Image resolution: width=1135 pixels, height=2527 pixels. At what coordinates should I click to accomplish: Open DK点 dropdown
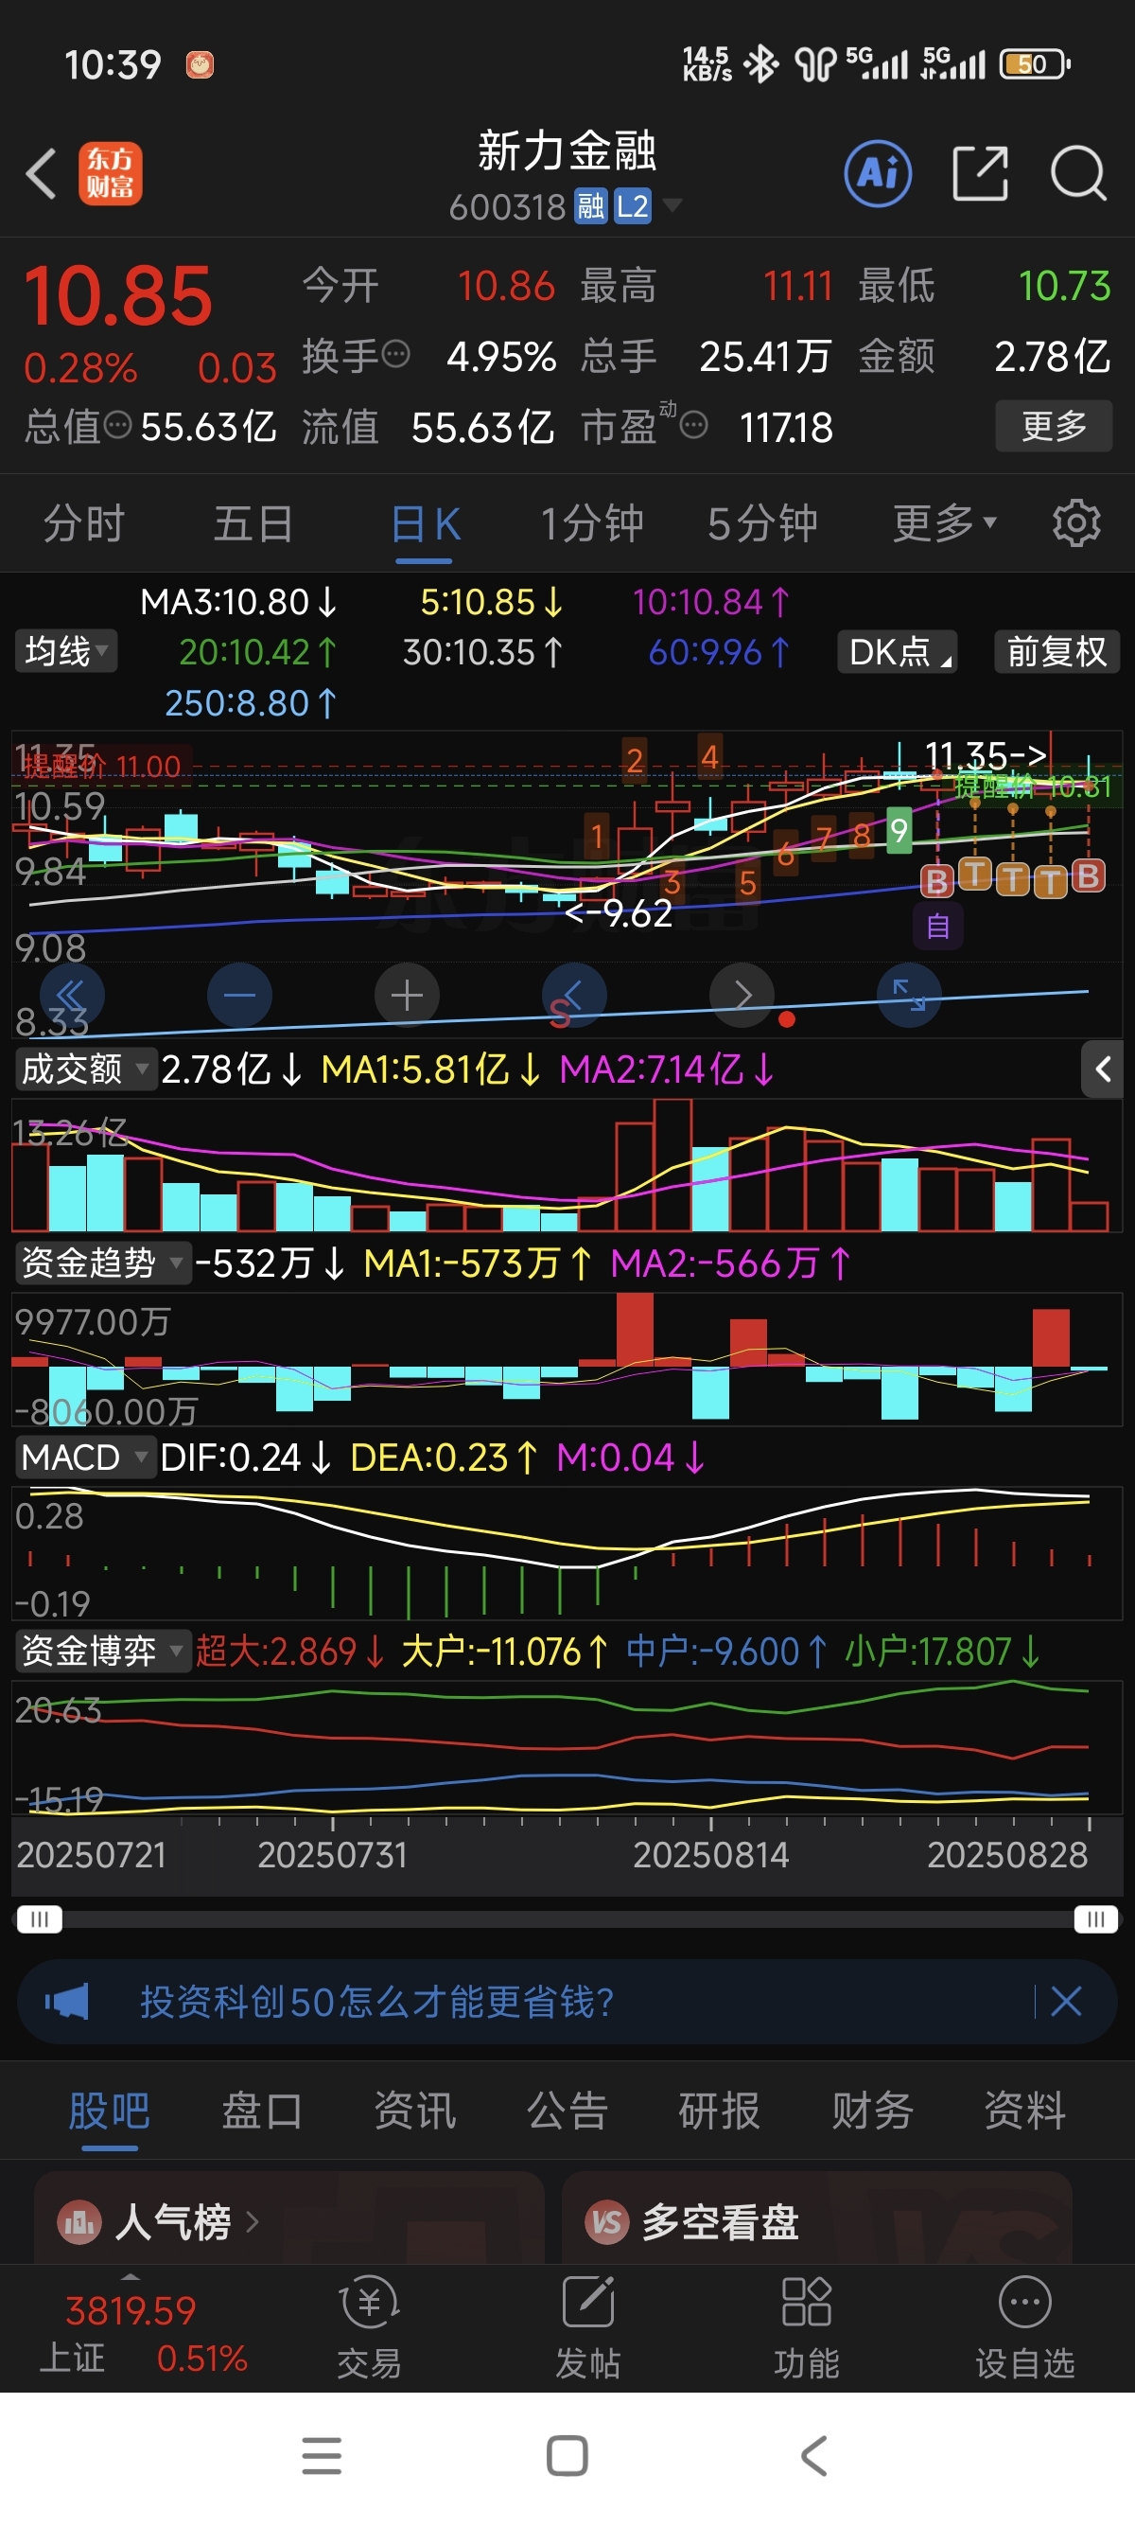[x=898, y=651]
